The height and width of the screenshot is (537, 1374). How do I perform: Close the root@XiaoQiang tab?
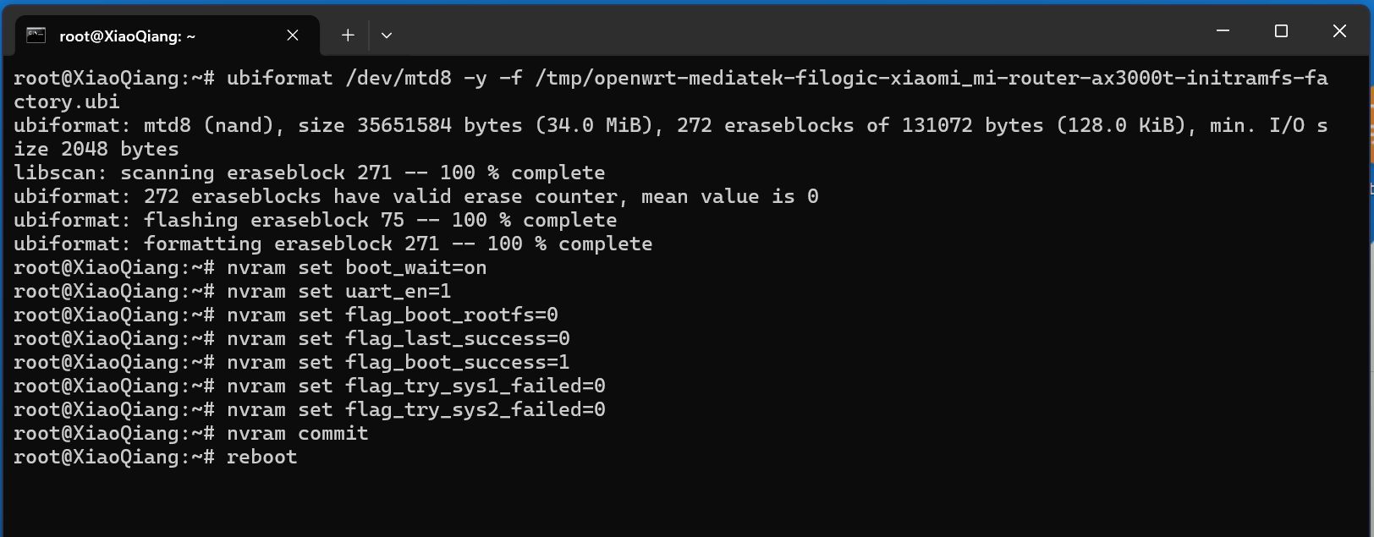coord(293,36)
